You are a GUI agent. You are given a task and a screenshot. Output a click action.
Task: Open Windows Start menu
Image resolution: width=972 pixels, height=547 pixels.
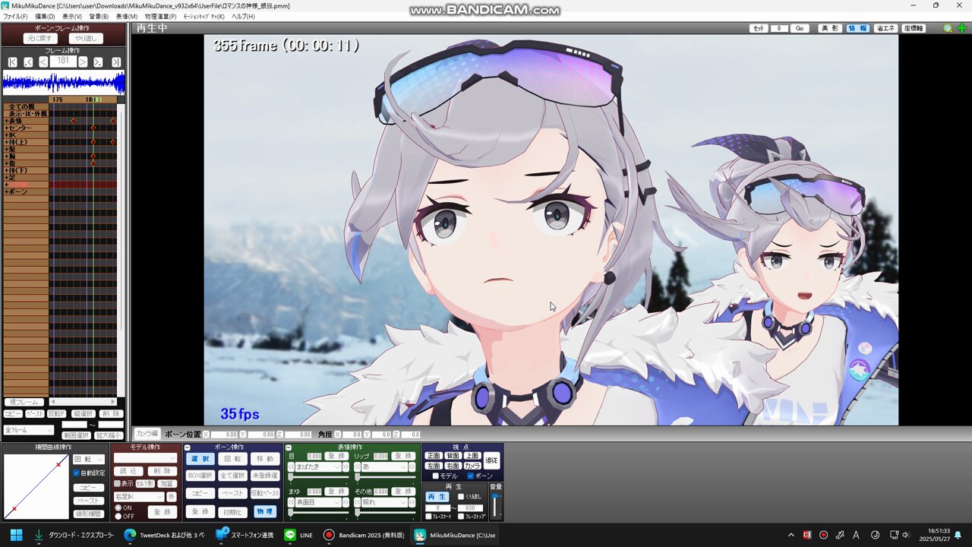[16, 535]
